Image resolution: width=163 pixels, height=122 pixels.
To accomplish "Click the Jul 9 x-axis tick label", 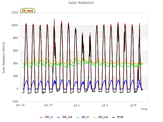I will (133, 105).
